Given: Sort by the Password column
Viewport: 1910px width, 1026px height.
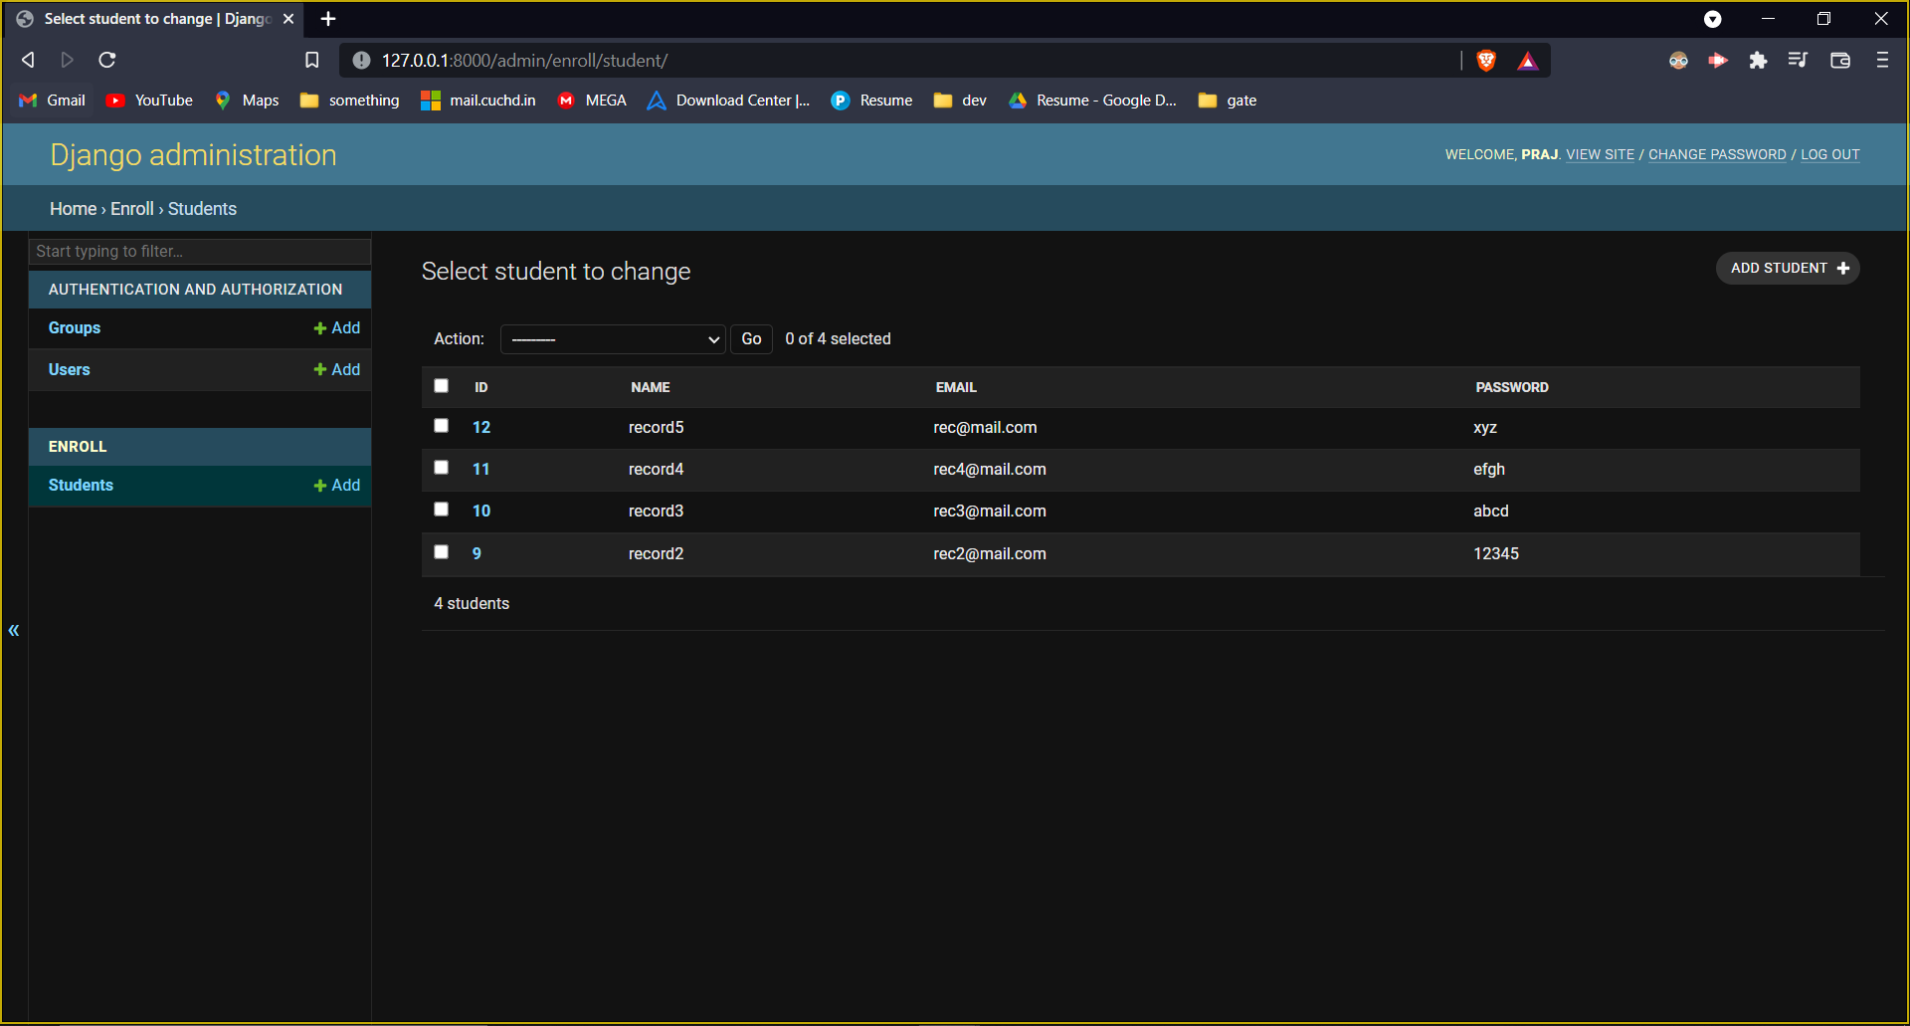Looking at the screenshot, I should pos(1512,387).
